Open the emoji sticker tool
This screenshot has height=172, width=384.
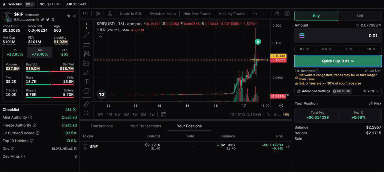point(86,91)
